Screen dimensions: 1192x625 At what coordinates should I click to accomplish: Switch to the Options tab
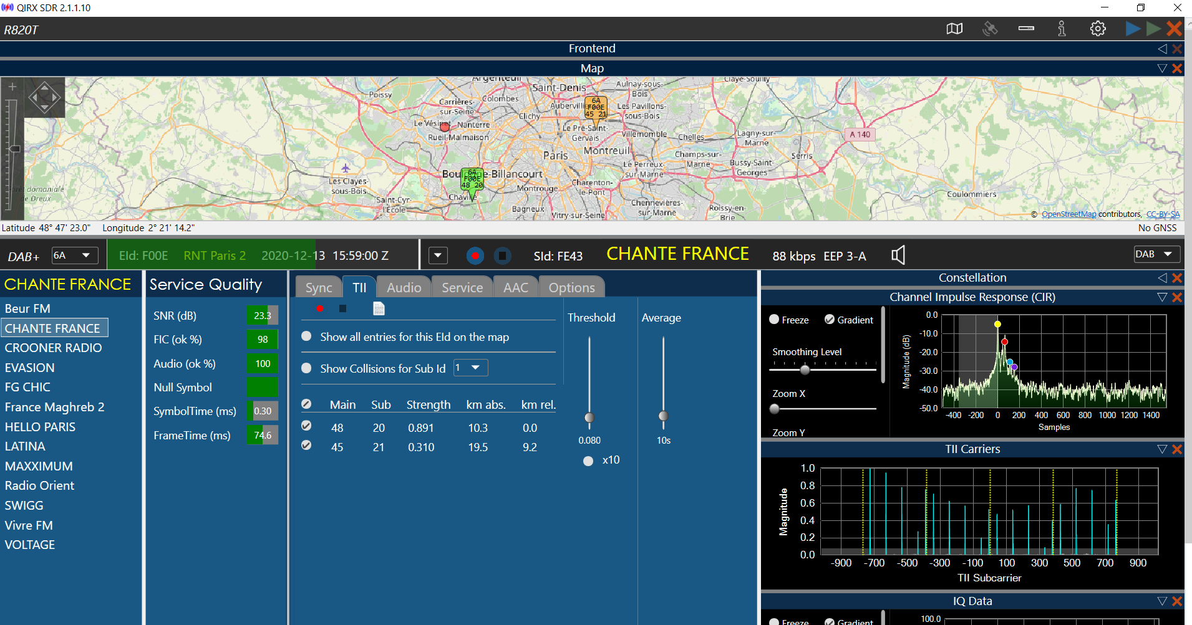(x=572, y=287)
